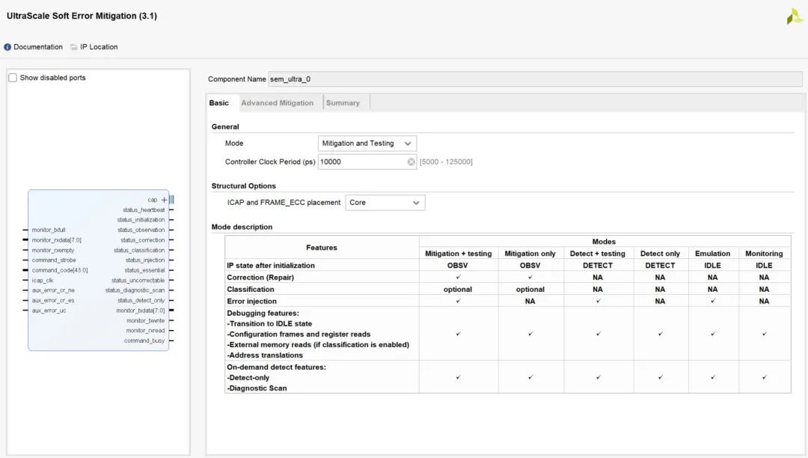This screenshot has height=458, width=808.
Task: Switch to the Advanced Mitigation tab
Action: point(277,103)
